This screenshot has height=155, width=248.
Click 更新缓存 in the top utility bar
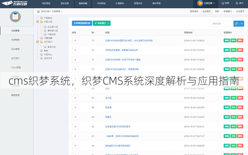pos(194,11)
